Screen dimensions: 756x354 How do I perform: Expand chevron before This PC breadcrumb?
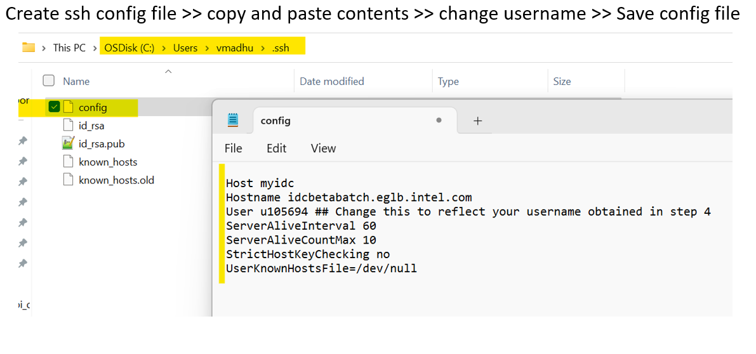coord(44,48)
